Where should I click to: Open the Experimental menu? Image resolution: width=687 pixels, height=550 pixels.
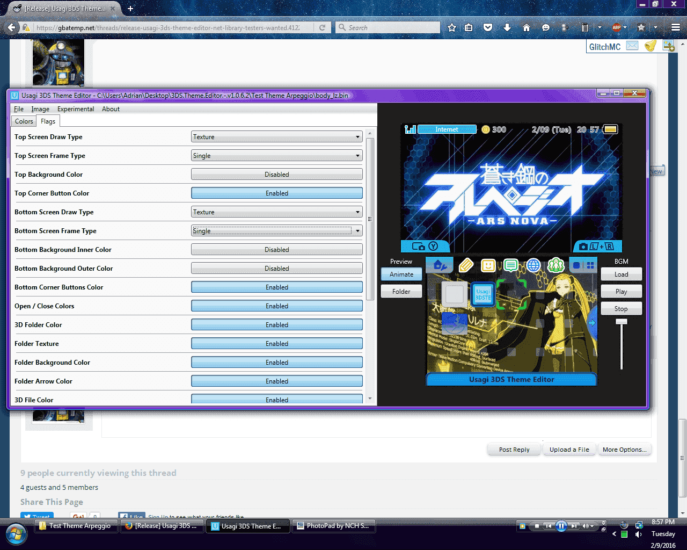click(x=76, y=109)
